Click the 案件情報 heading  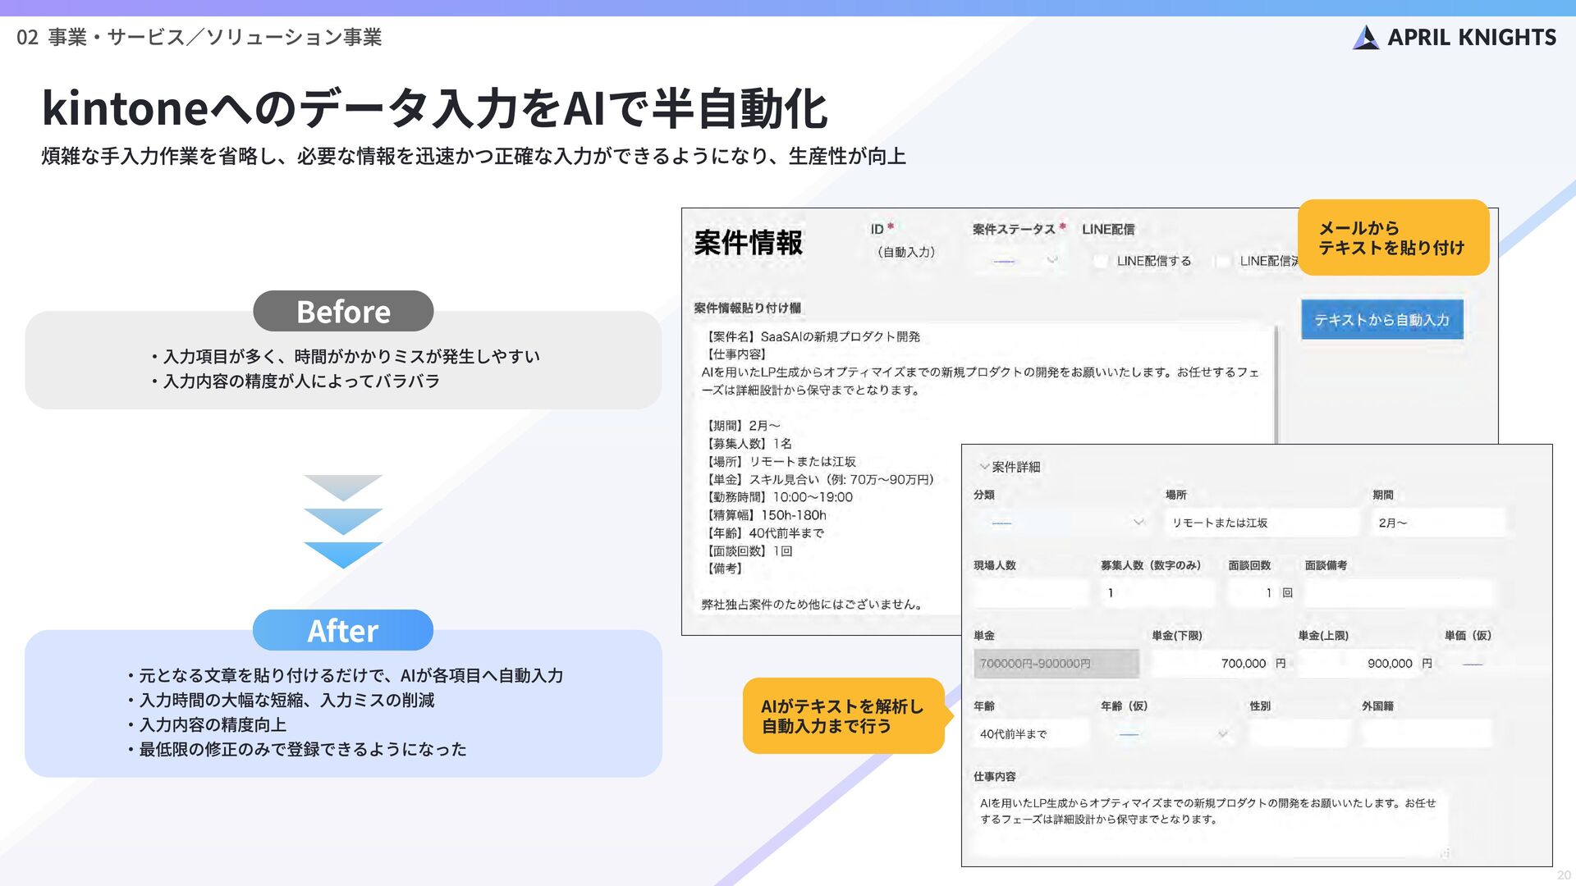coord(749,243)
